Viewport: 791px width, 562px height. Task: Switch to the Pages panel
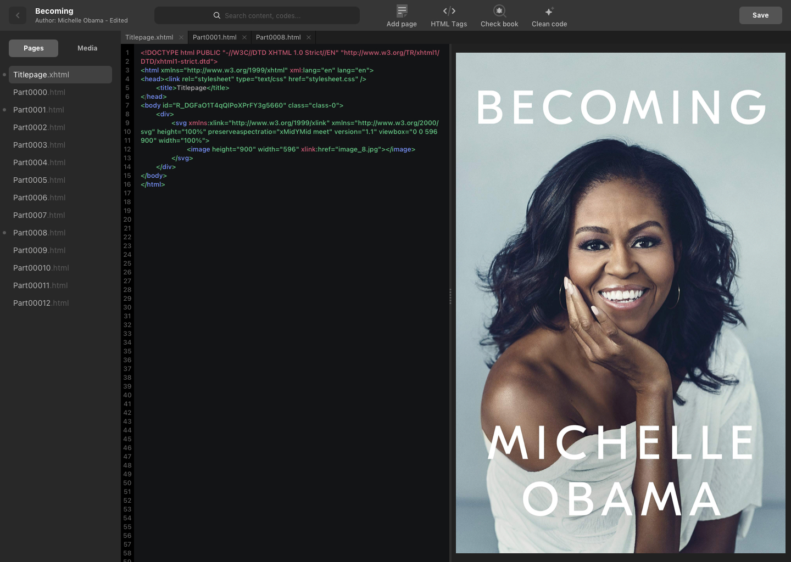pos(34,48)
